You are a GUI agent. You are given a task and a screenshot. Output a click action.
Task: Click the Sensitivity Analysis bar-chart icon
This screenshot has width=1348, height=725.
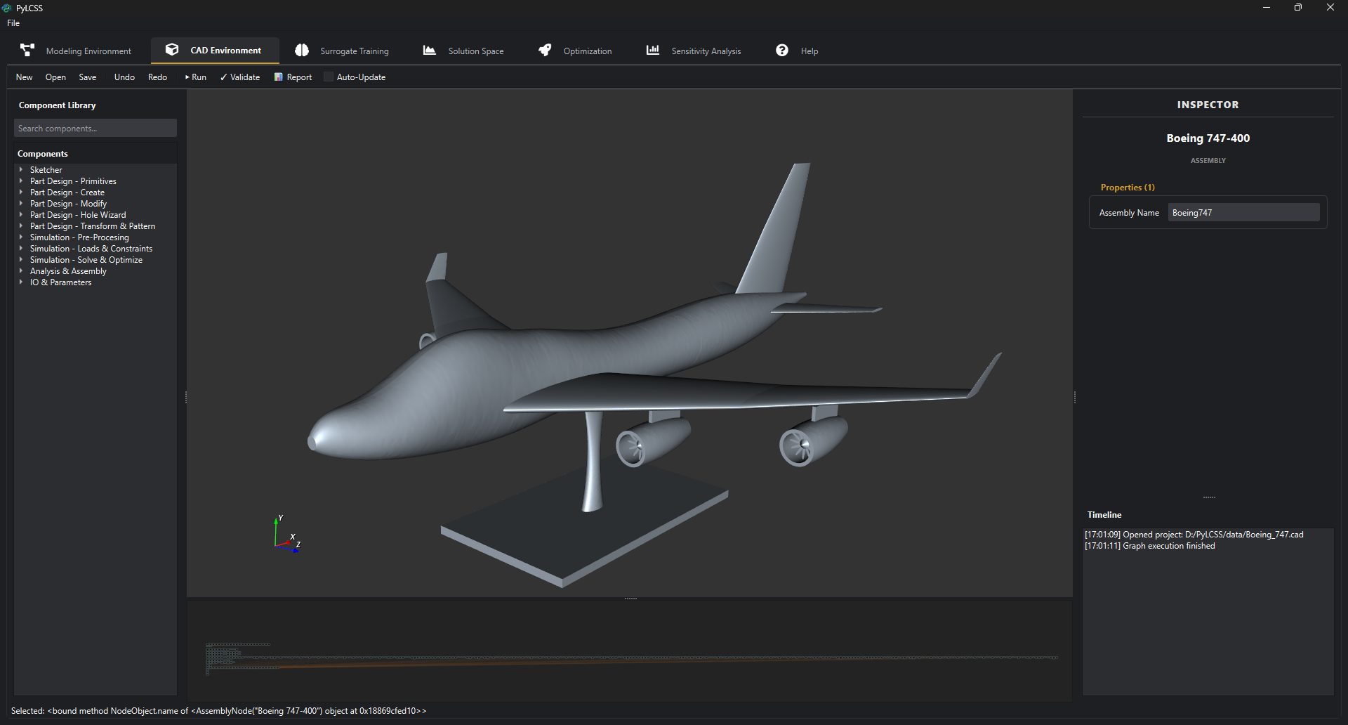point(653,51)
